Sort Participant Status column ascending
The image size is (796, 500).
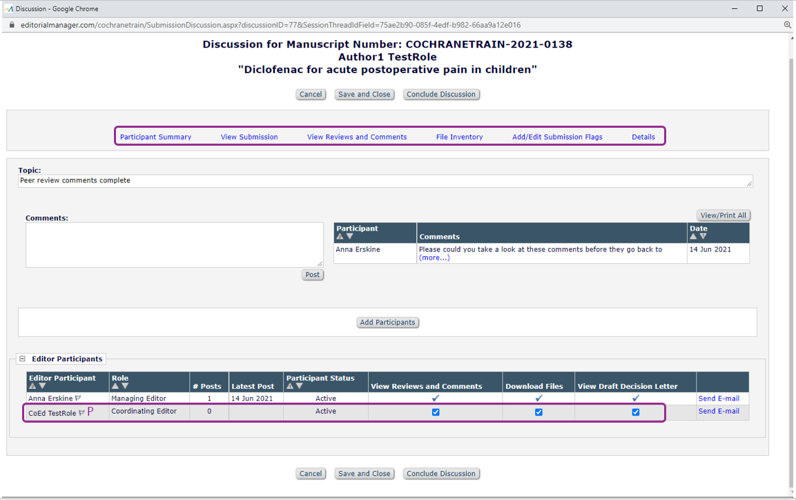click(290, 386)
